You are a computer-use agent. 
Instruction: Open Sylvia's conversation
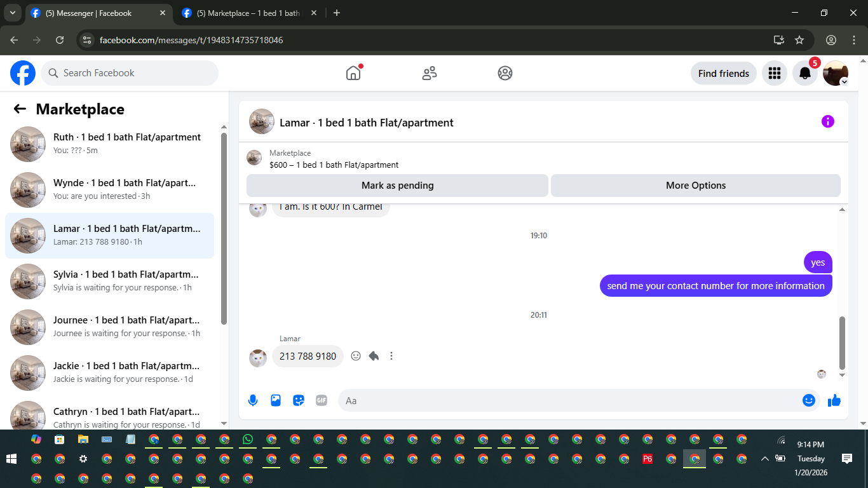click(x=109, y=281)
